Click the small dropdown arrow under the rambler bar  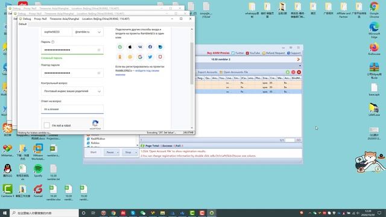coord(300,66)
